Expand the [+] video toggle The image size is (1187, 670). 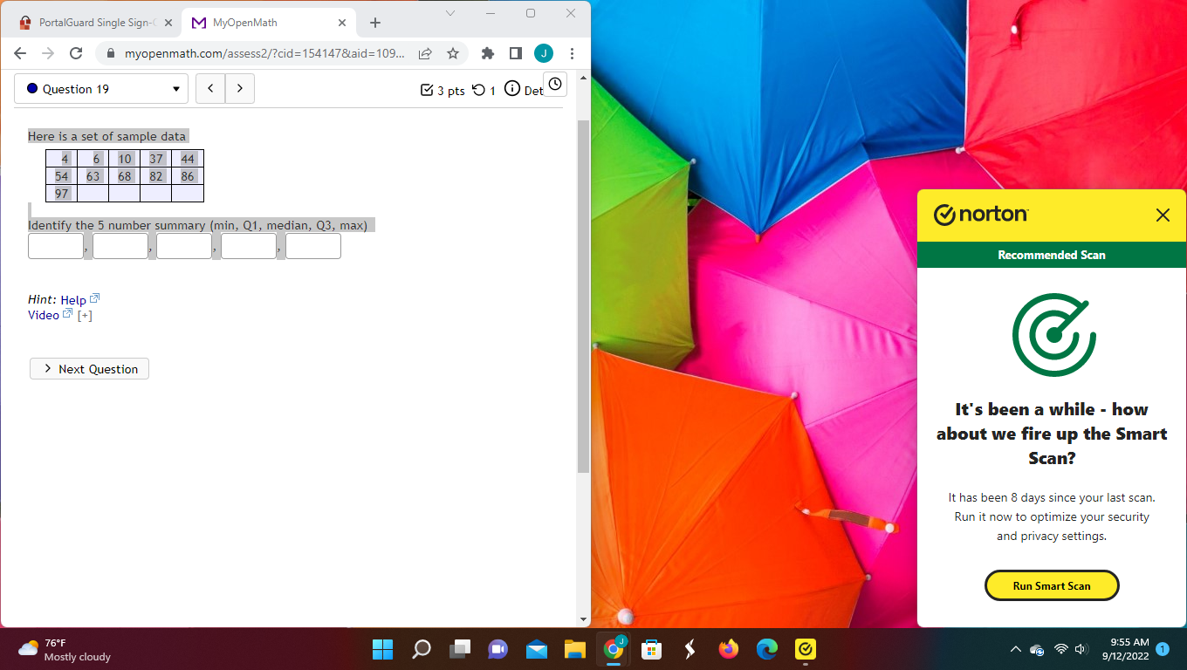85,316
